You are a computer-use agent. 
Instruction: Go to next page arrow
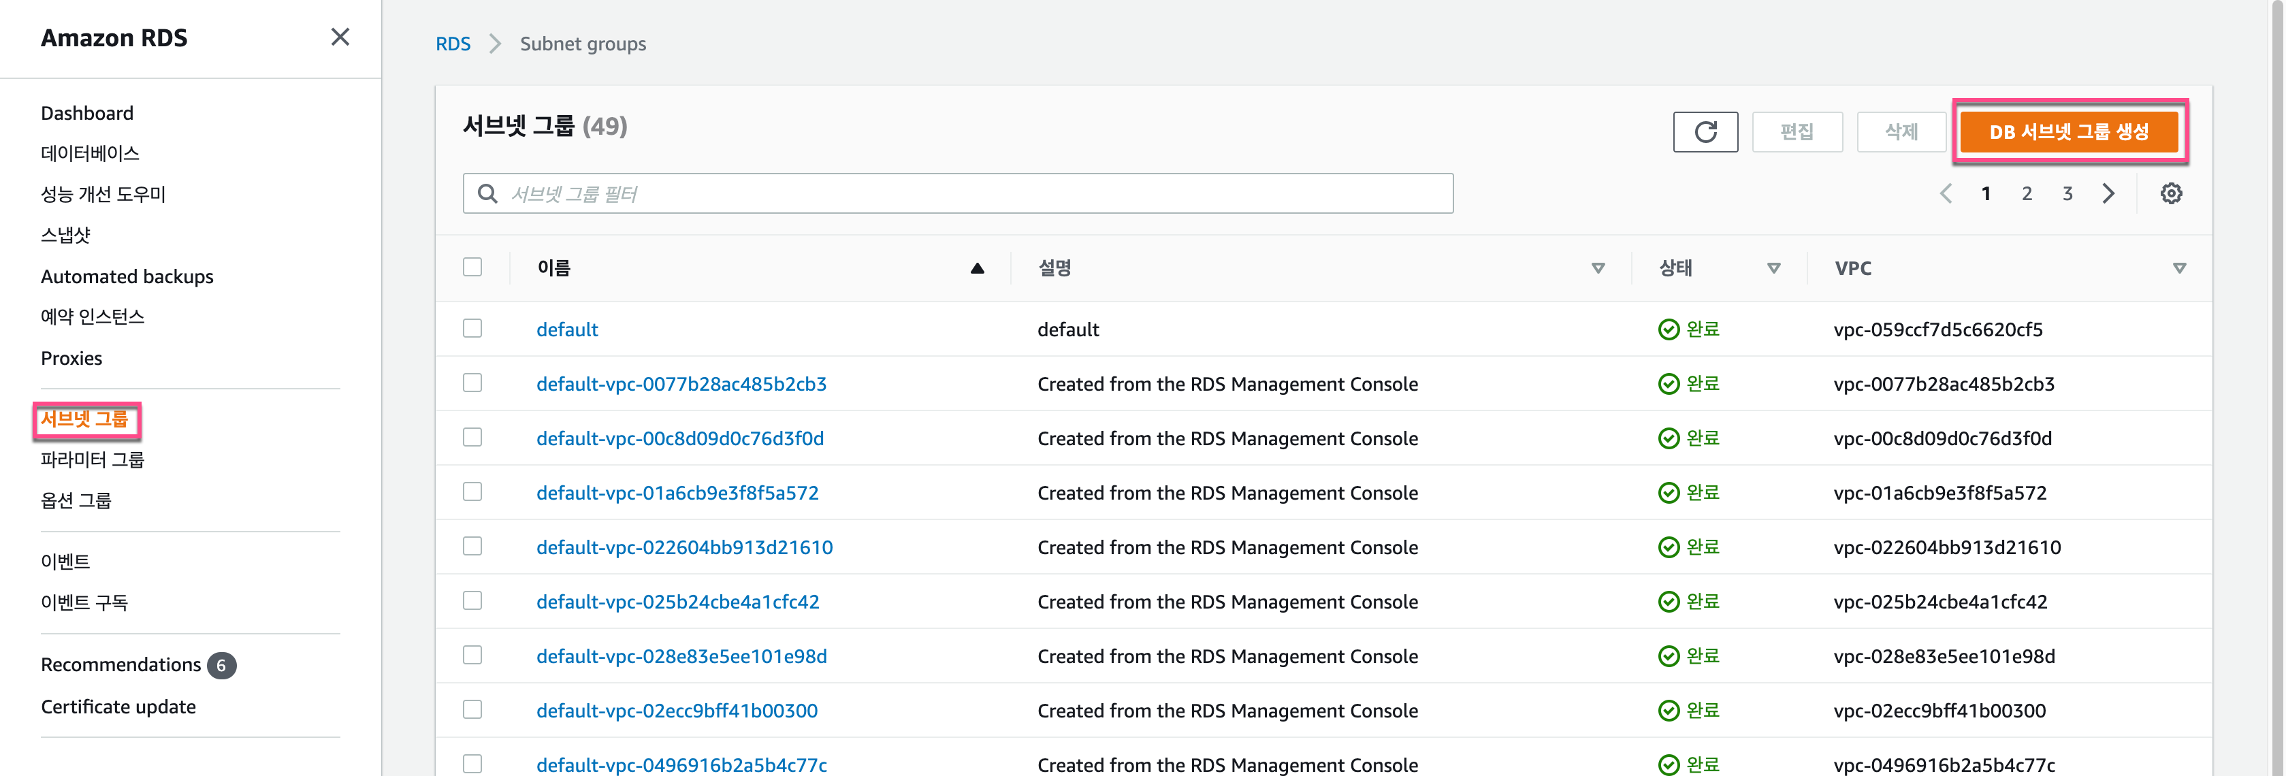[x=2108, y=193]
